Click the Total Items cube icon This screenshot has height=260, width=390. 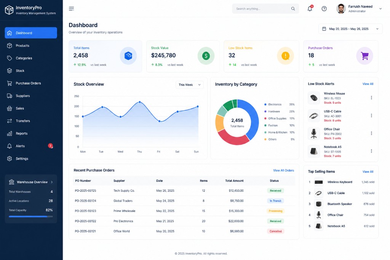click(128, 56)
